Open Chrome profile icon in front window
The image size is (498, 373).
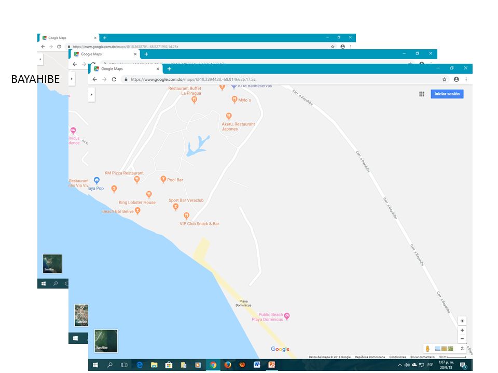(x=456, y=79)
